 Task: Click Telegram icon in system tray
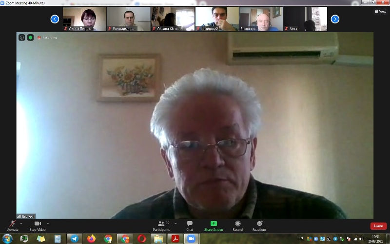(335, 239)
